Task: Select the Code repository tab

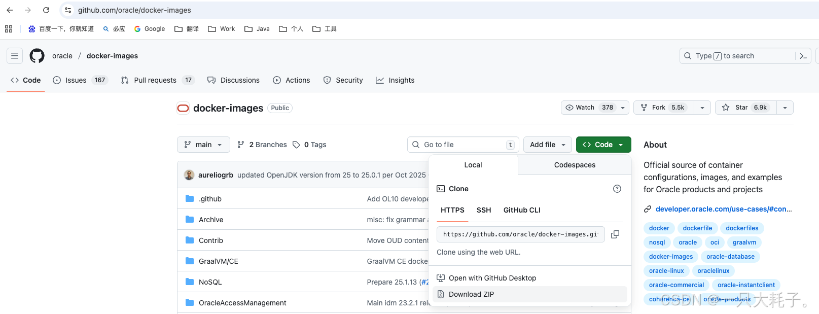Action: tap(25, 80)
